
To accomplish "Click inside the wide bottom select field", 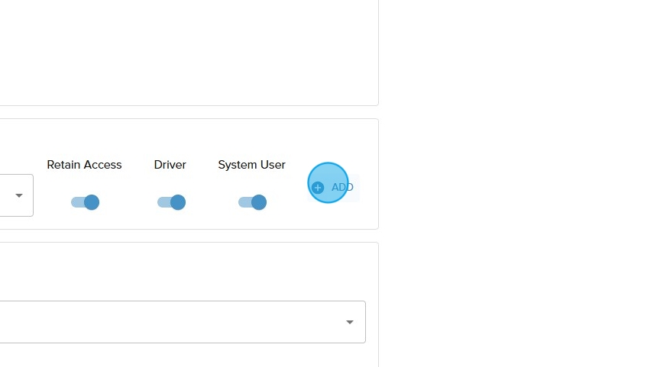I will click(168, 322).
